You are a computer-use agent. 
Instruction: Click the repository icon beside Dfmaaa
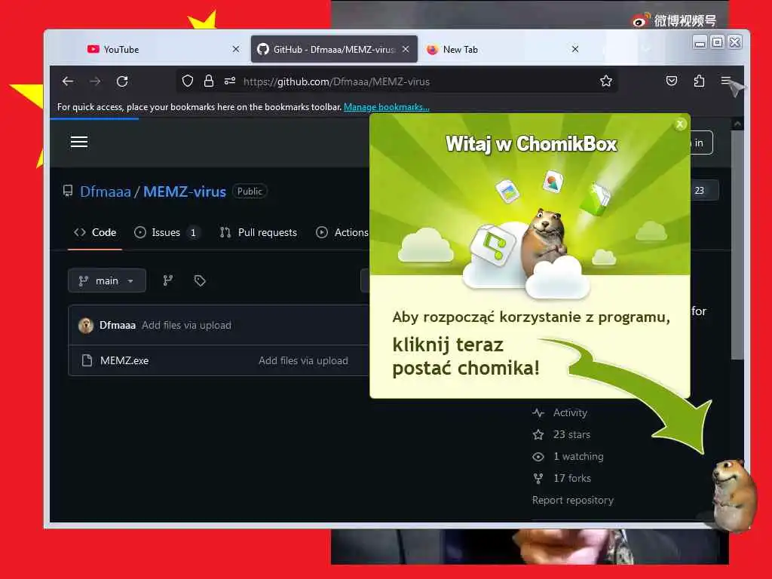click(x=68, y=191)
